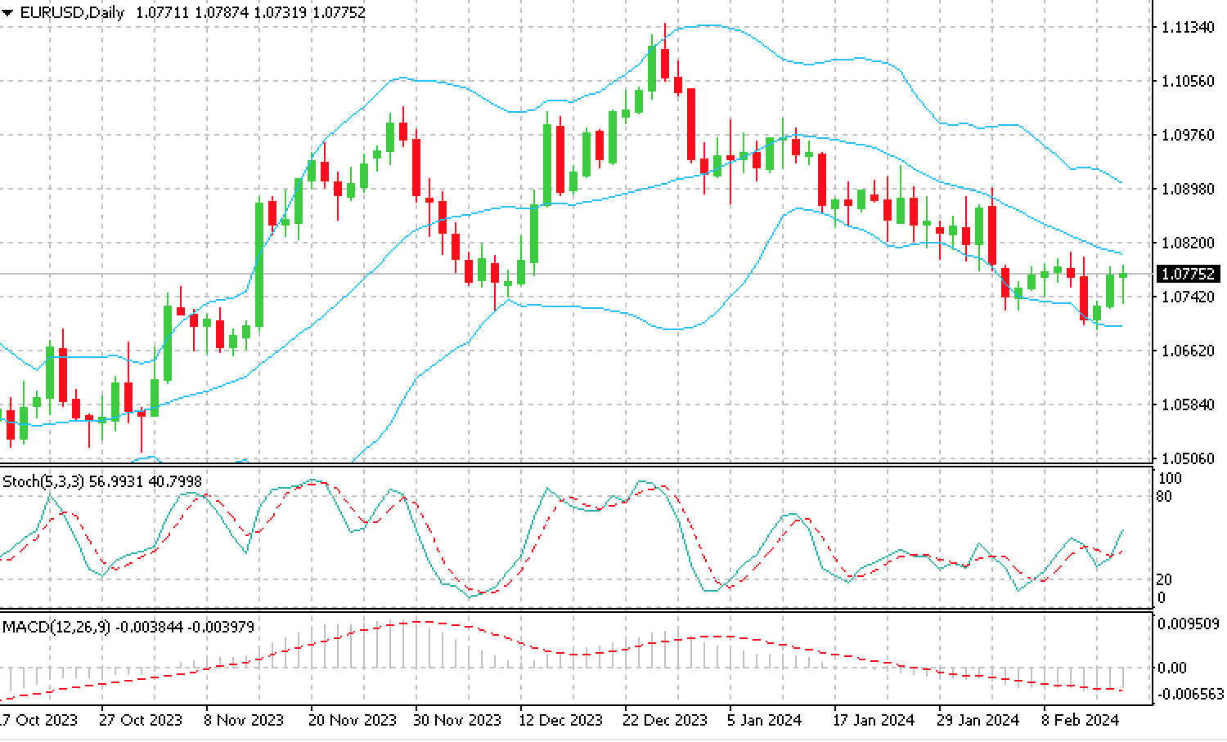The image size is (1227, 742).
Task: Select the 8 Feb 2024 date label
Action: pyautogui.click(x=1081, y=720)
